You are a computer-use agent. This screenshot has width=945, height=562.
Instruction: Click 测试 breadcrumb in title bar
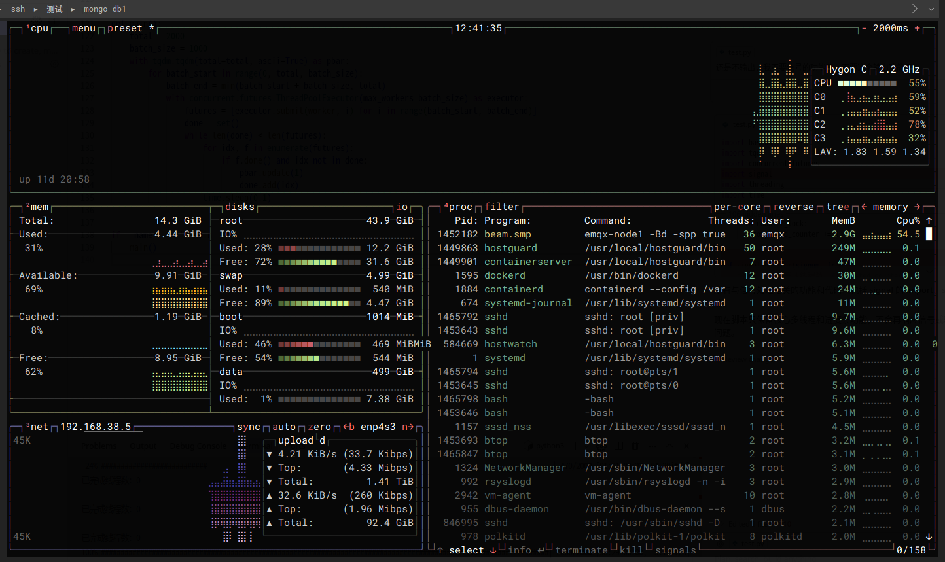54,9
